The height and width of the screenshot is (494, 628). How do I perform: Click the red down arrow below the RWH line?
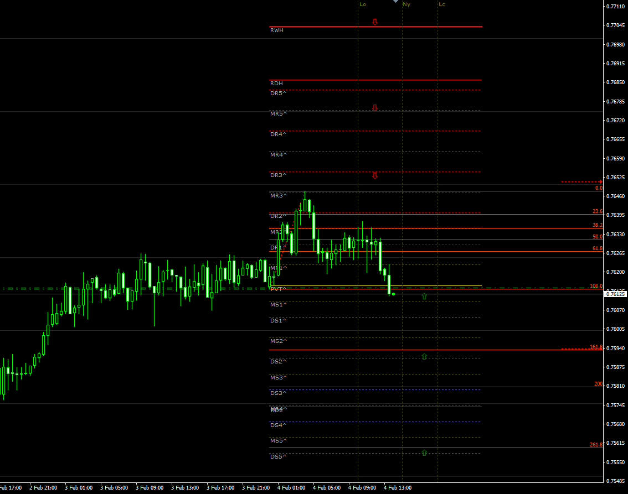coord(375,22)
